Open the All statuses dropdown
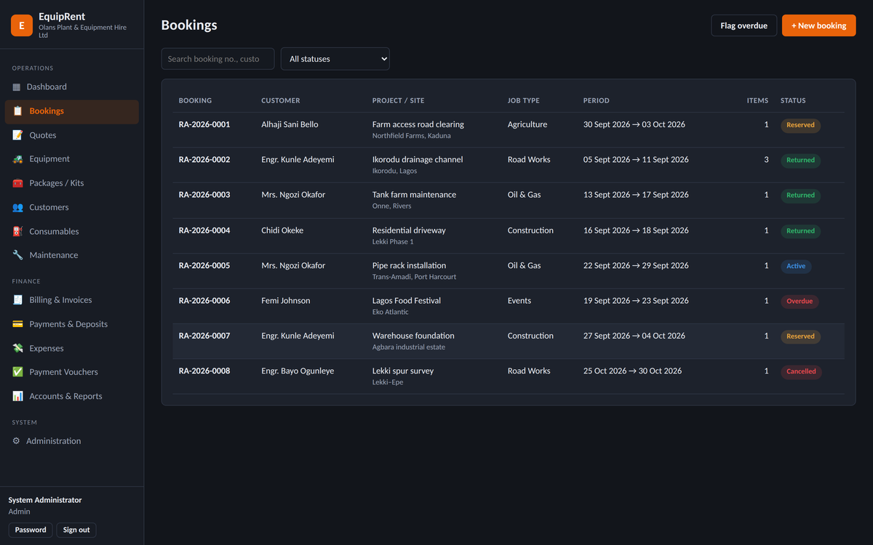 pos(335,59)
